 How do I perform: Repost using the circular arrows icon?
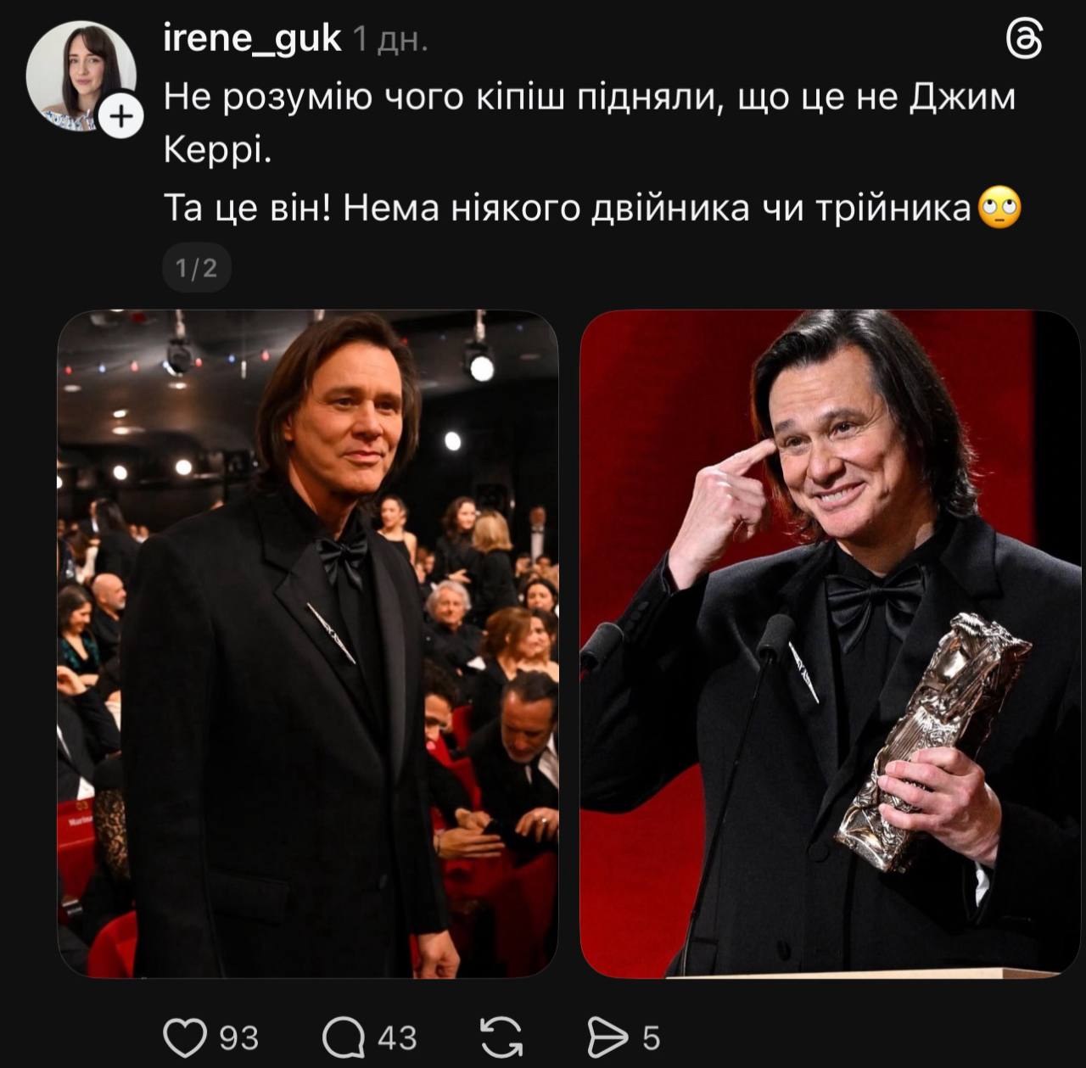pyautogui.click(x=501, y=1037)
